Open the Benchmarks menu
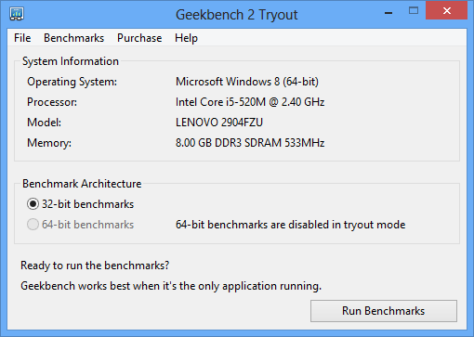 73,38
